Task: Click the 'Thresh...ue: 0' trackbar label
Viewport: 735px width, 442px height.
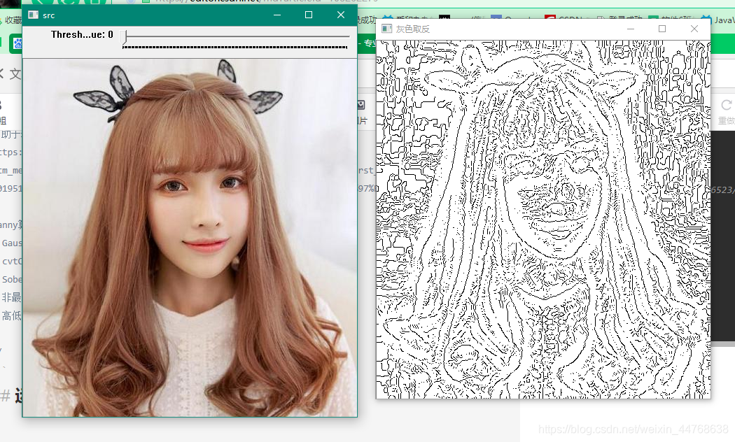Action: 82,34
